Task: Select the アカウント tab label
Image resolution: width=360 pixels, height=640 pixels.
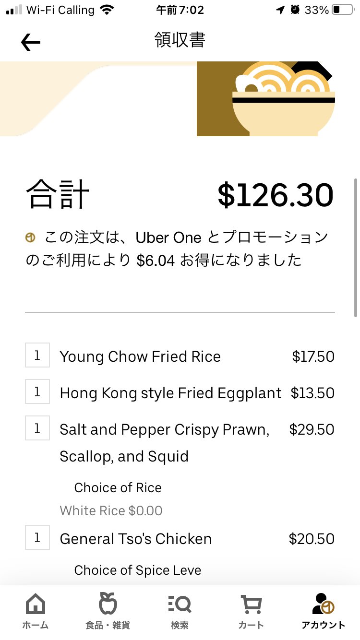Action: (323, 625)
